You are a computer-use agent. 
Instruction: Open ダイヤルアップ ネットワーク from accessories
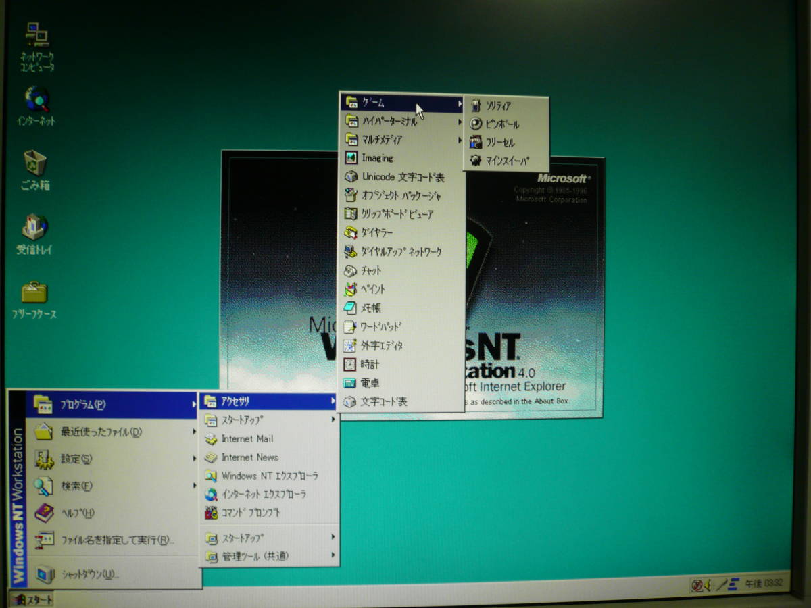coord(403,251)
